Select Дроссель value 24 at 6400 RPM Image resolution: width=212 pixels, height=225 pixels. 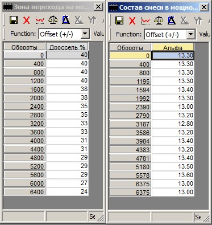pos(67,192)
